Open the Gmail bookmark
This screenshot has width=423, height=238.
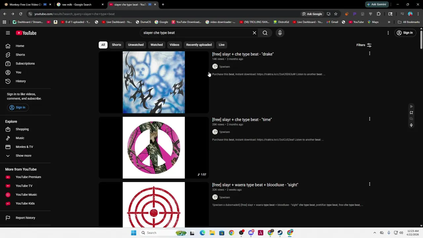click(332, 22)
